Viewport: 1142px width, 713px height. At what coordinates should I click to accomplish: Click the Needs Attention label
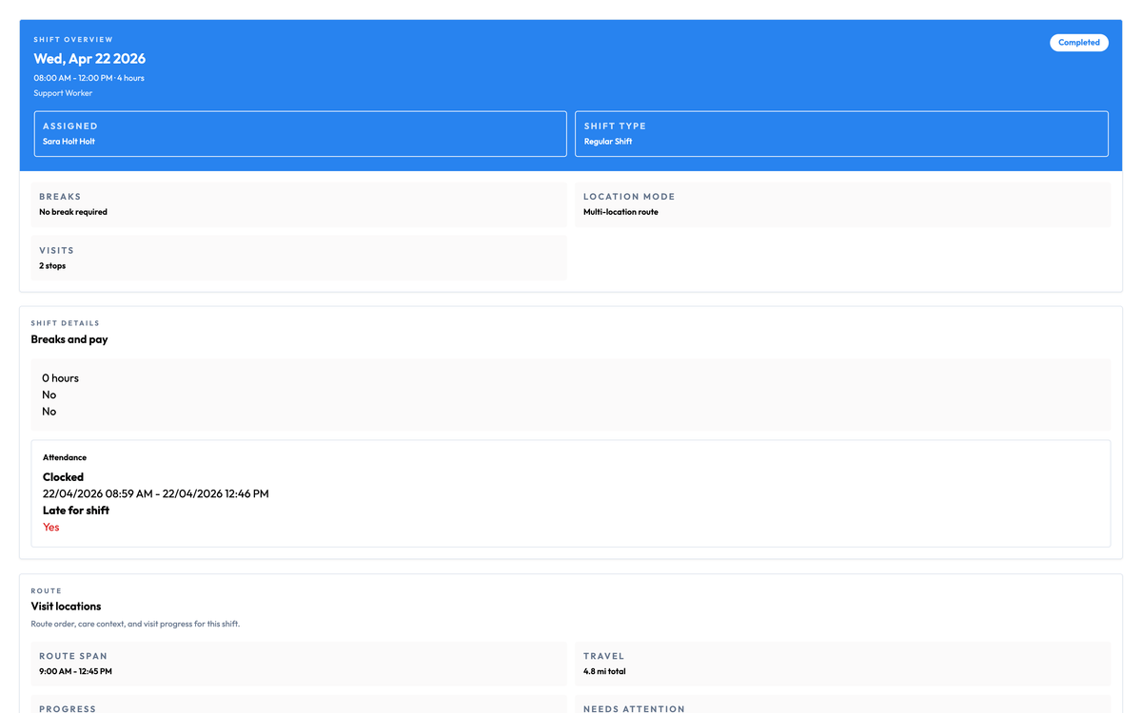click(x=634, y=709)
